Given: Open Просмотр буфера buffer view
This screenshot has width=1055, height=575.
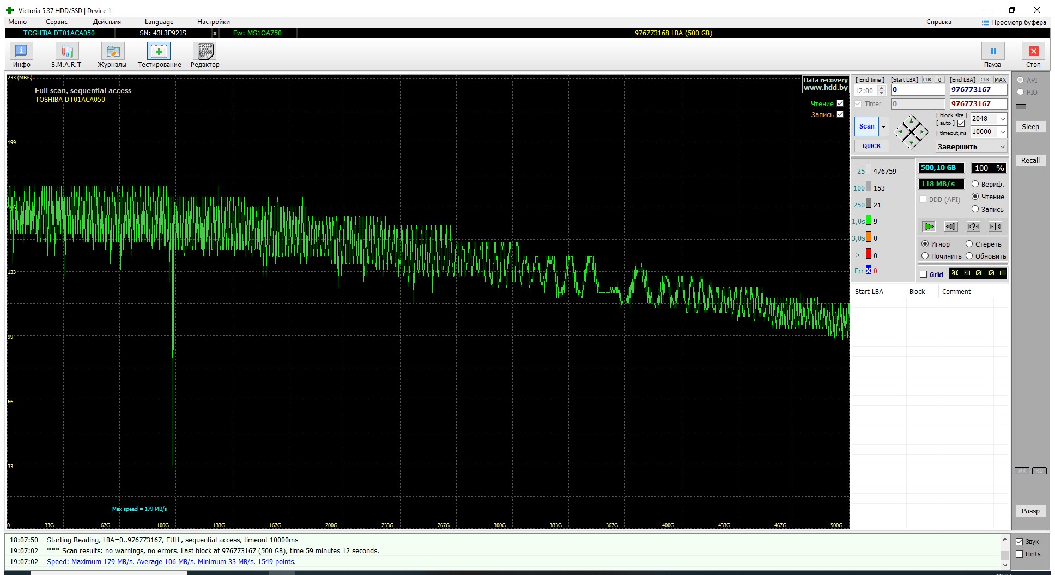Looking at the screenshot, I should pos(1014,22).
